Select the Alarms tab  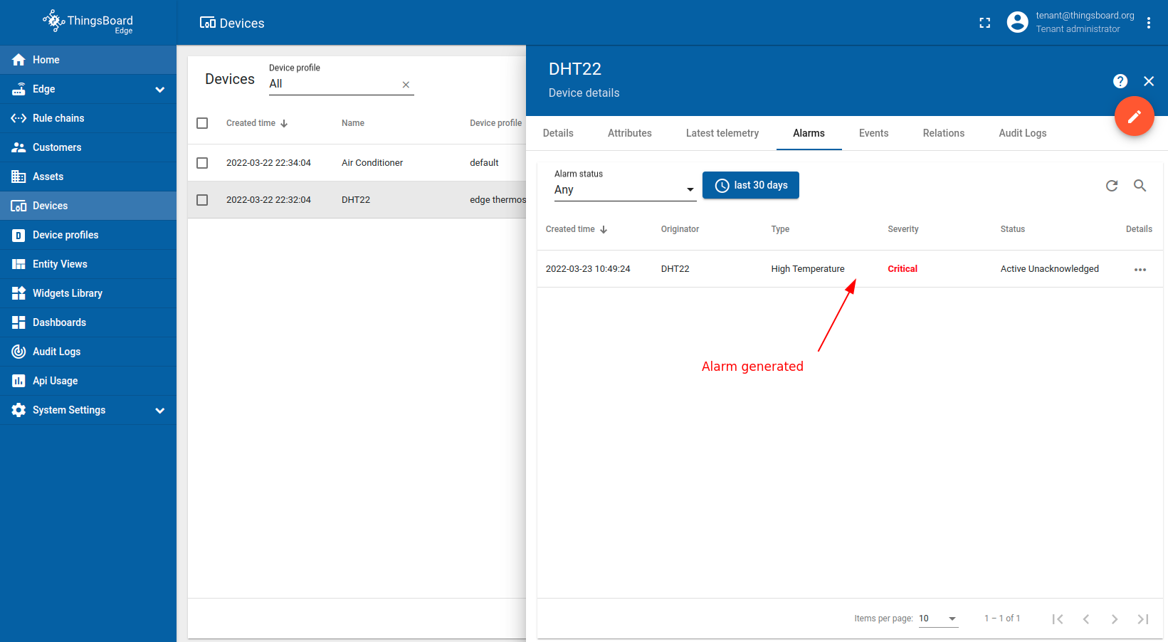point(809,133)
